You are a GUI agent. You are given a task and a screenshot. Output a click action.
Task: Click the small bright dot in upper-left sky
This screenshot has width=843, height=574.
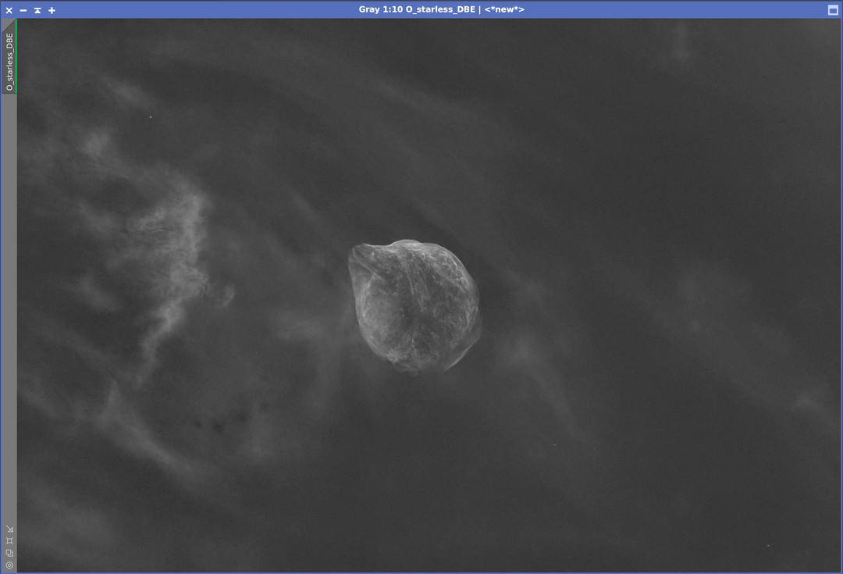click(x=151, y=117)
